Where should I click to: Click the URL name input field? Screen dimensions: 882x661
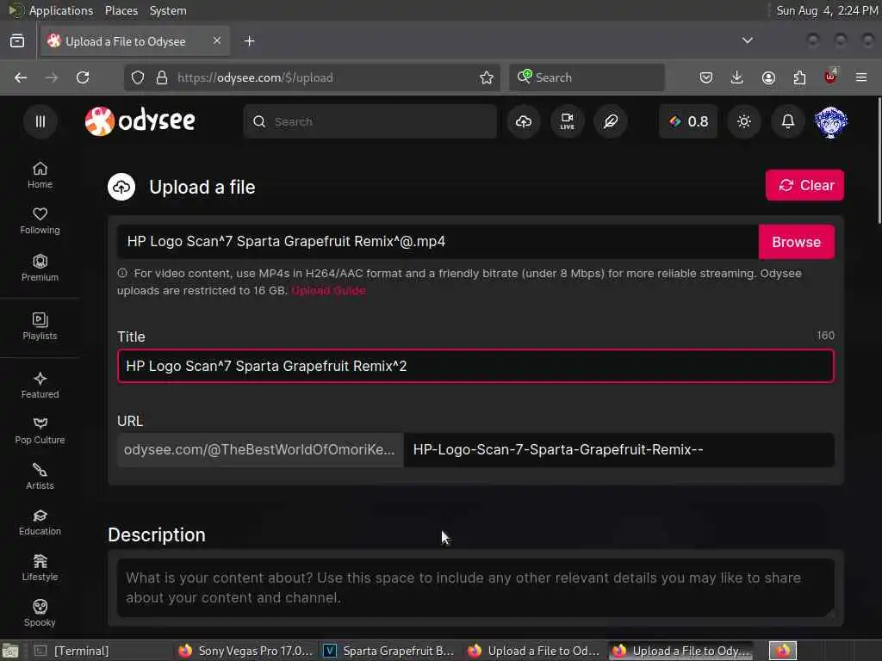[x=618, y=449]
